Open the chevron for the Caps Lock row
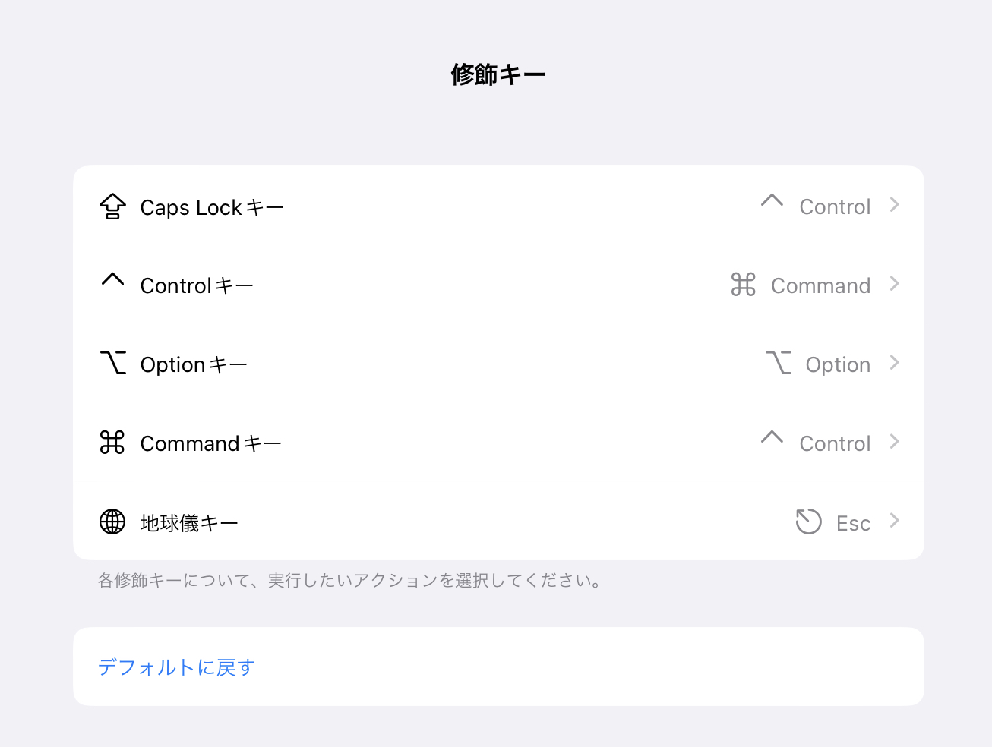 [894, 205]
